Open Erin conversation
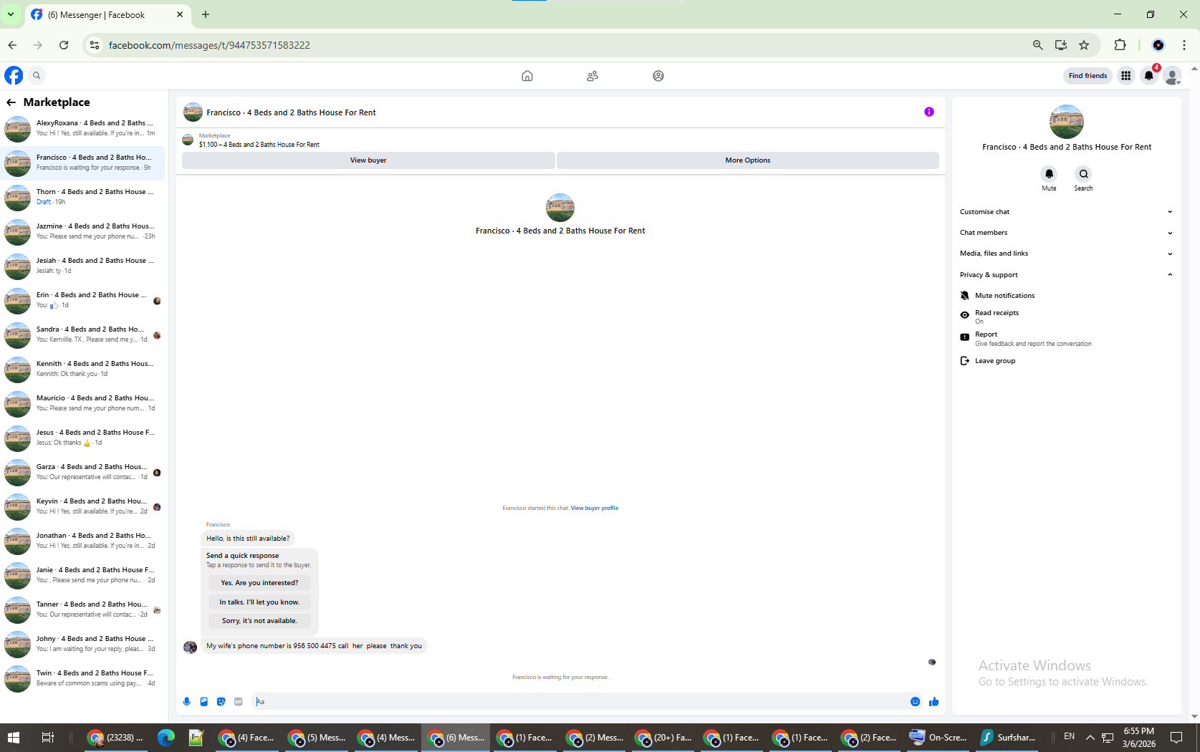Screen dimensions: 1200x752 tap(84, 301)
